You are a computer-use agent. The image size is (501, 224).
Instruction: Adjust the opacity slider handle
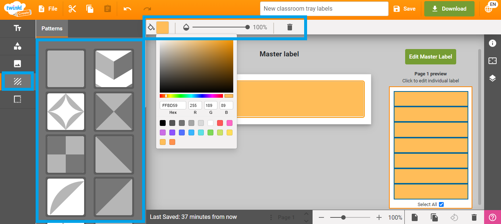(x=248, y=27)
